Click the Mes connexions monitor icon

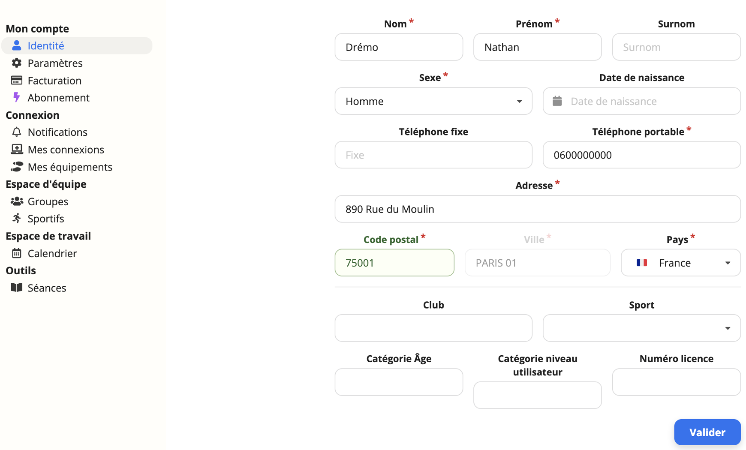tap(16, 150)
